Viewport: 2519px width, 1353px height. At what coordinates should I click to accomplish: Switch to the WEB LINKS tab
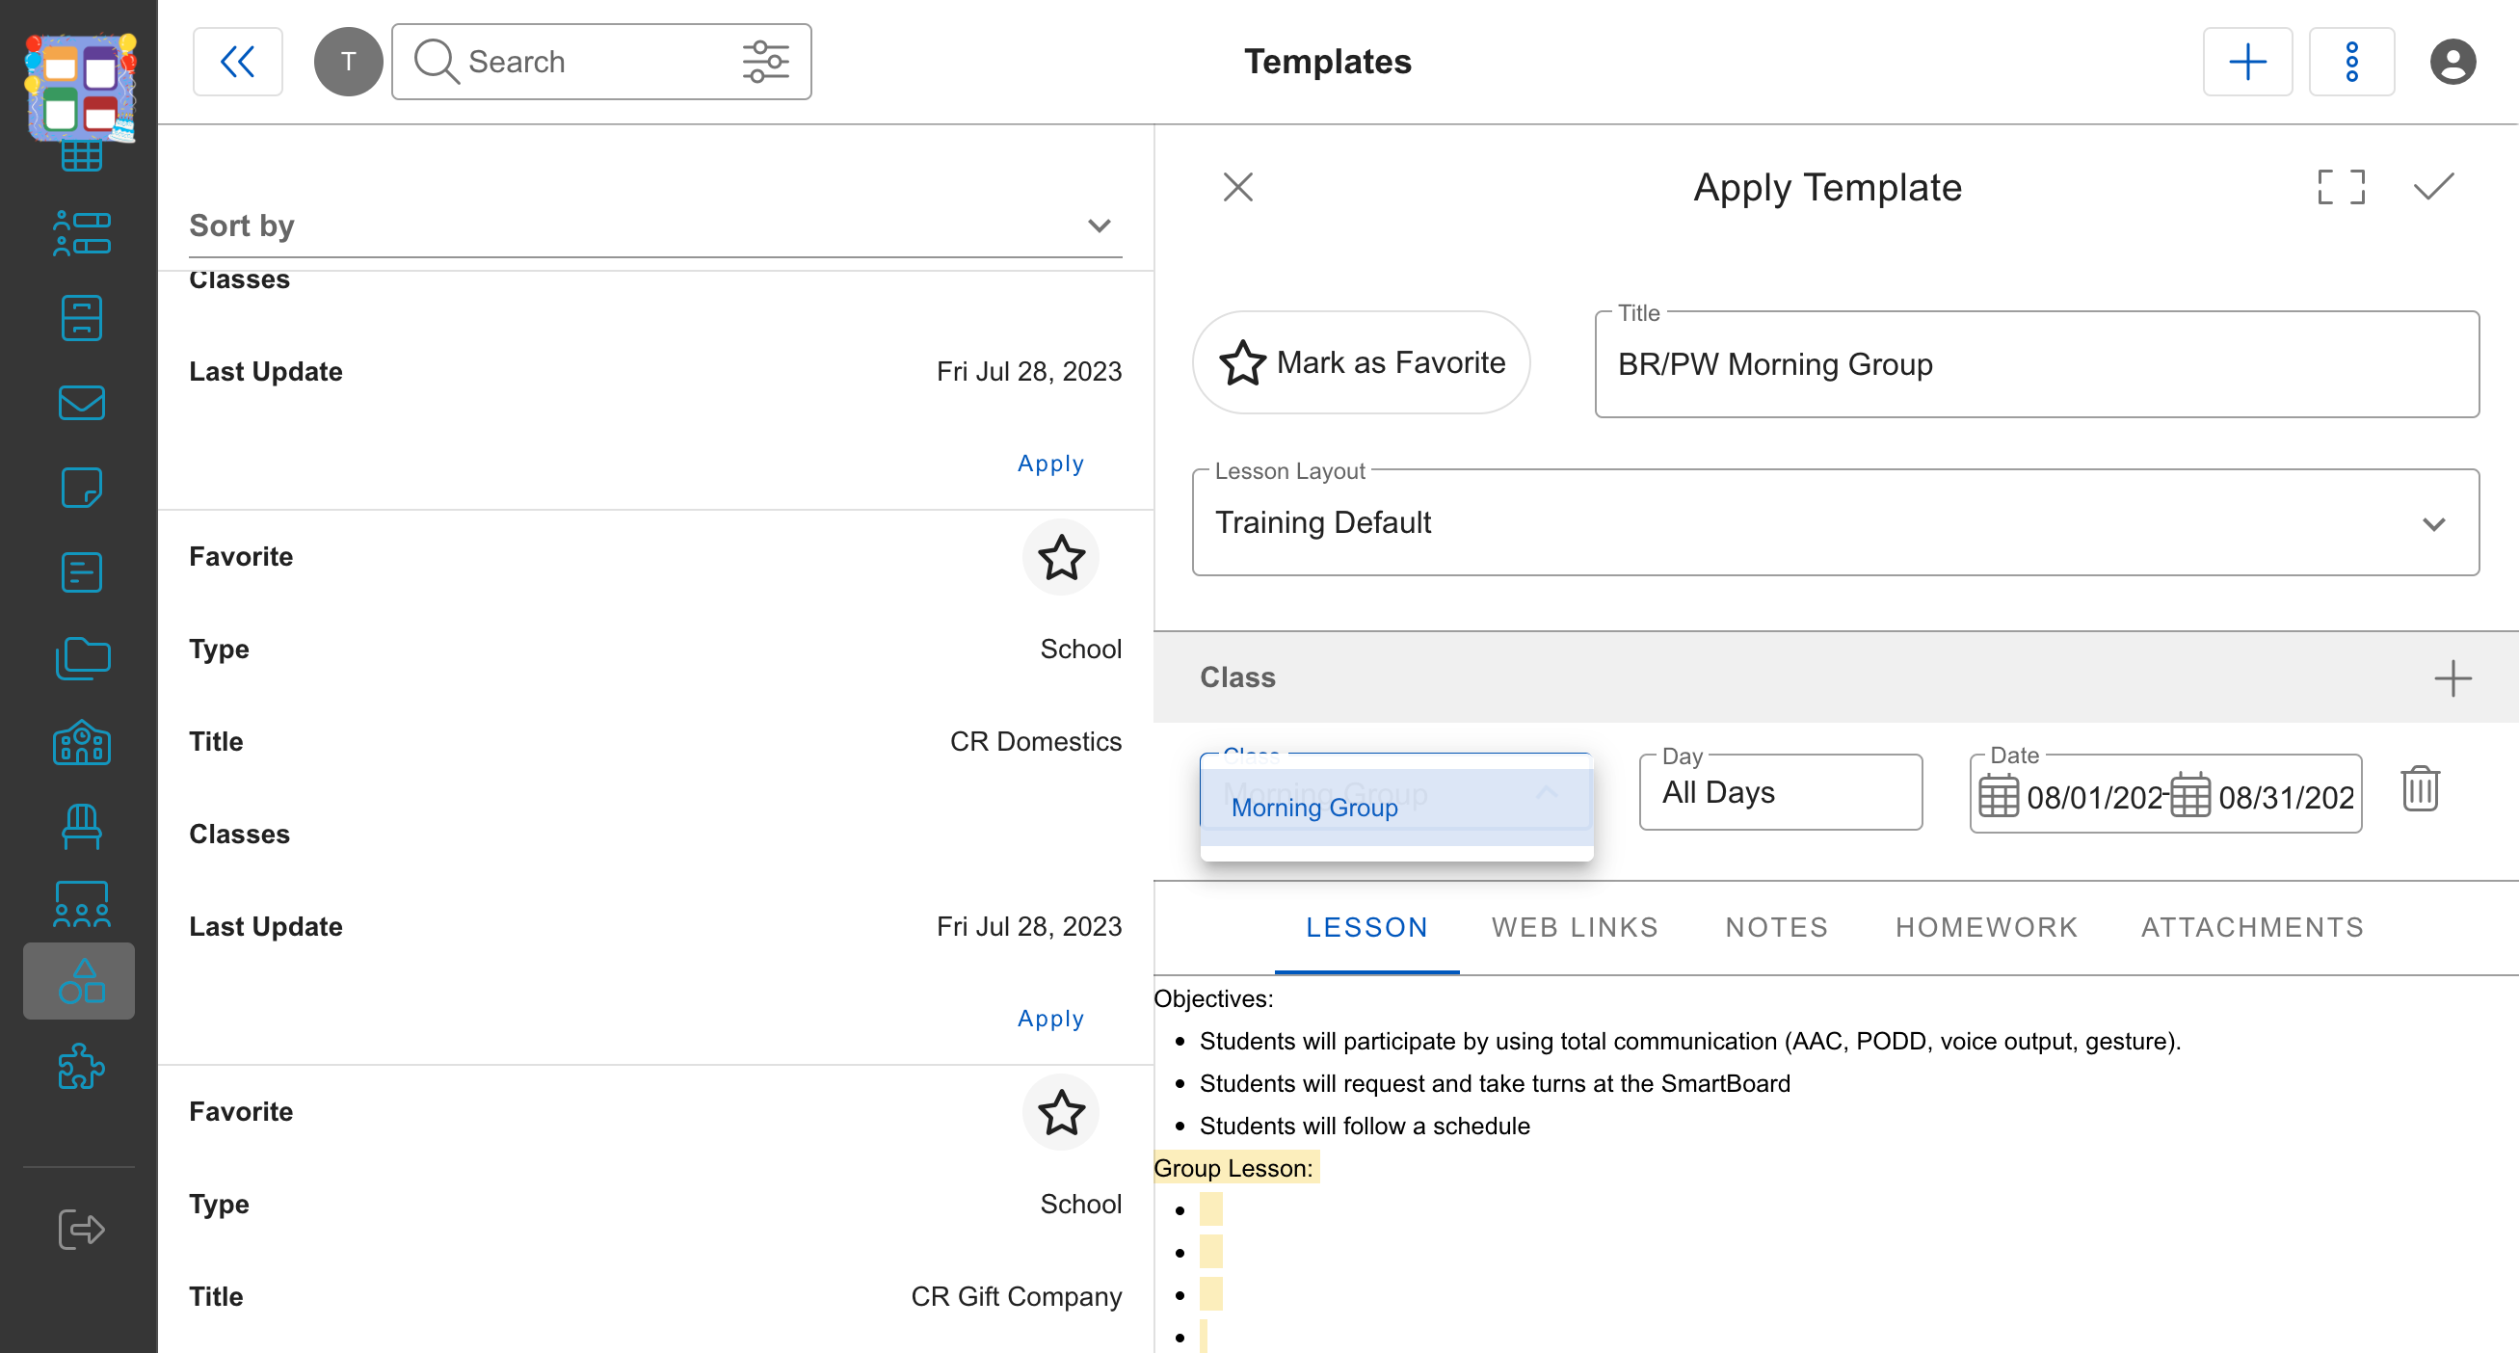tap(1575, 928)
